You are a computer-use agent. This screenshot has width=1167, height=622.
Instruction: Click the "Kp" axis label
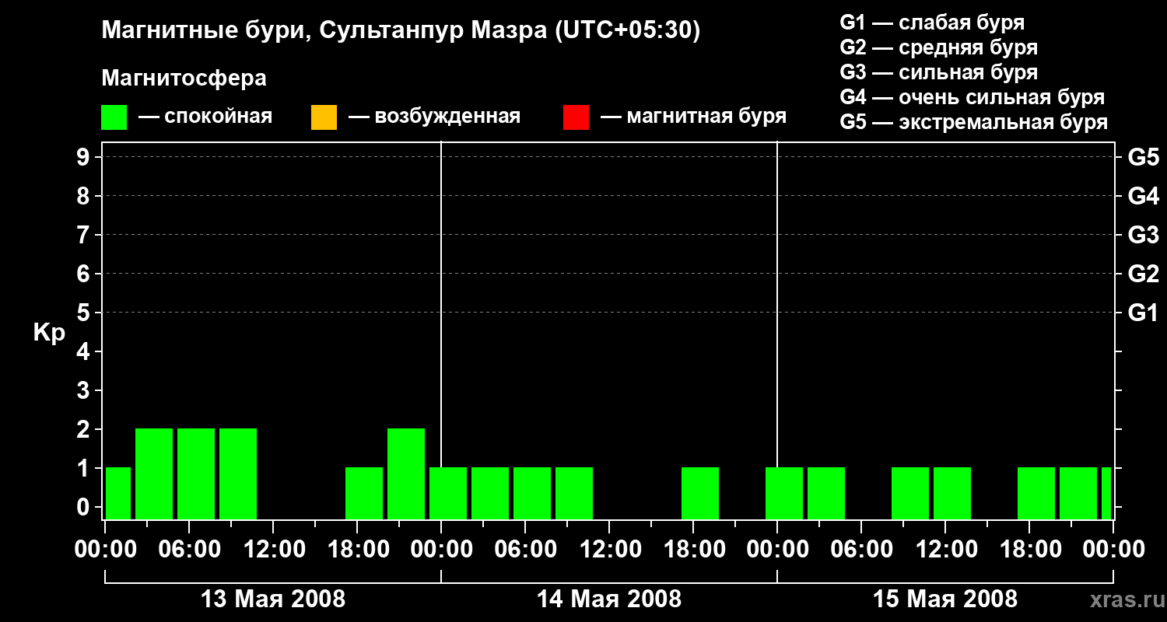[x=49, y=333]
